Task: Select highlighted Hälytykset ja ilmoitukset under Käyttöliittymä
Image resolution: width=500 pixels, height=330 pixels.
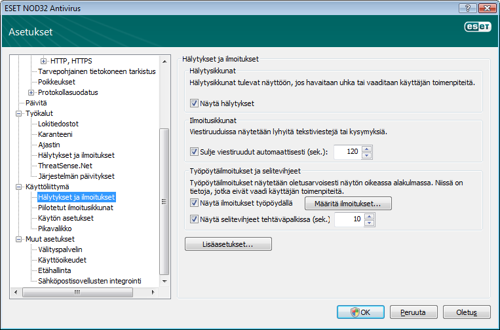Action: [x=76, y=197]
